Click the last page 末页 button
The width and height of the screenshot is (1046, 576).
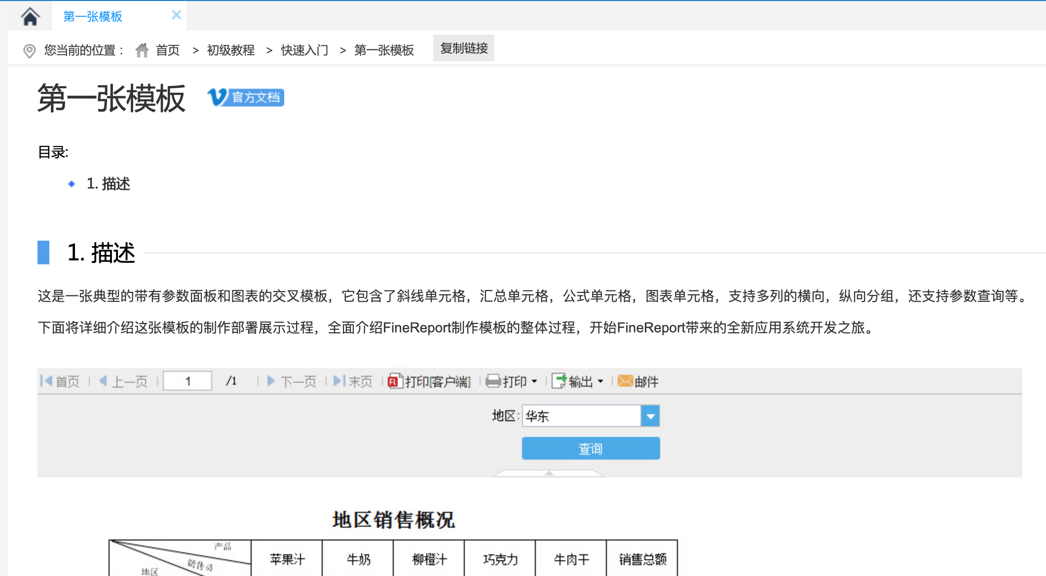[x=353, y=381]
